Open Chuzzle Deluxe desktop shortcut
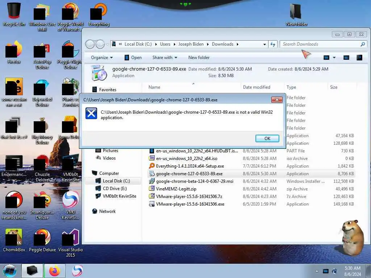 [x=42, y=168]
